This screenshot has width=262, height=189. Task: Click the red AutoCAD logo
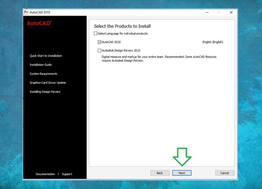point(39,23)
